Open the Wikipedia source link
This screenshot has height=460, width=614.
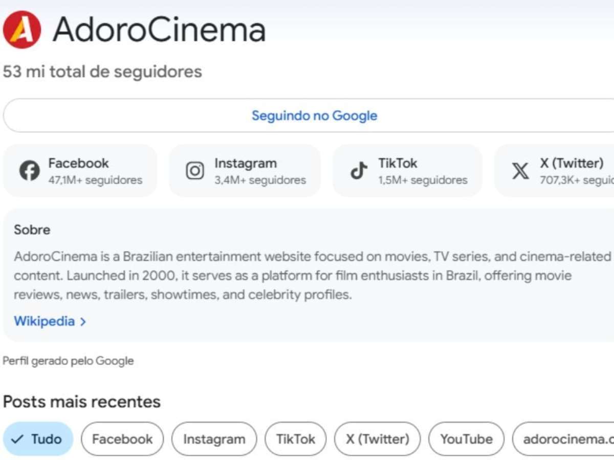pyautogui.click(x=44, y=321)
